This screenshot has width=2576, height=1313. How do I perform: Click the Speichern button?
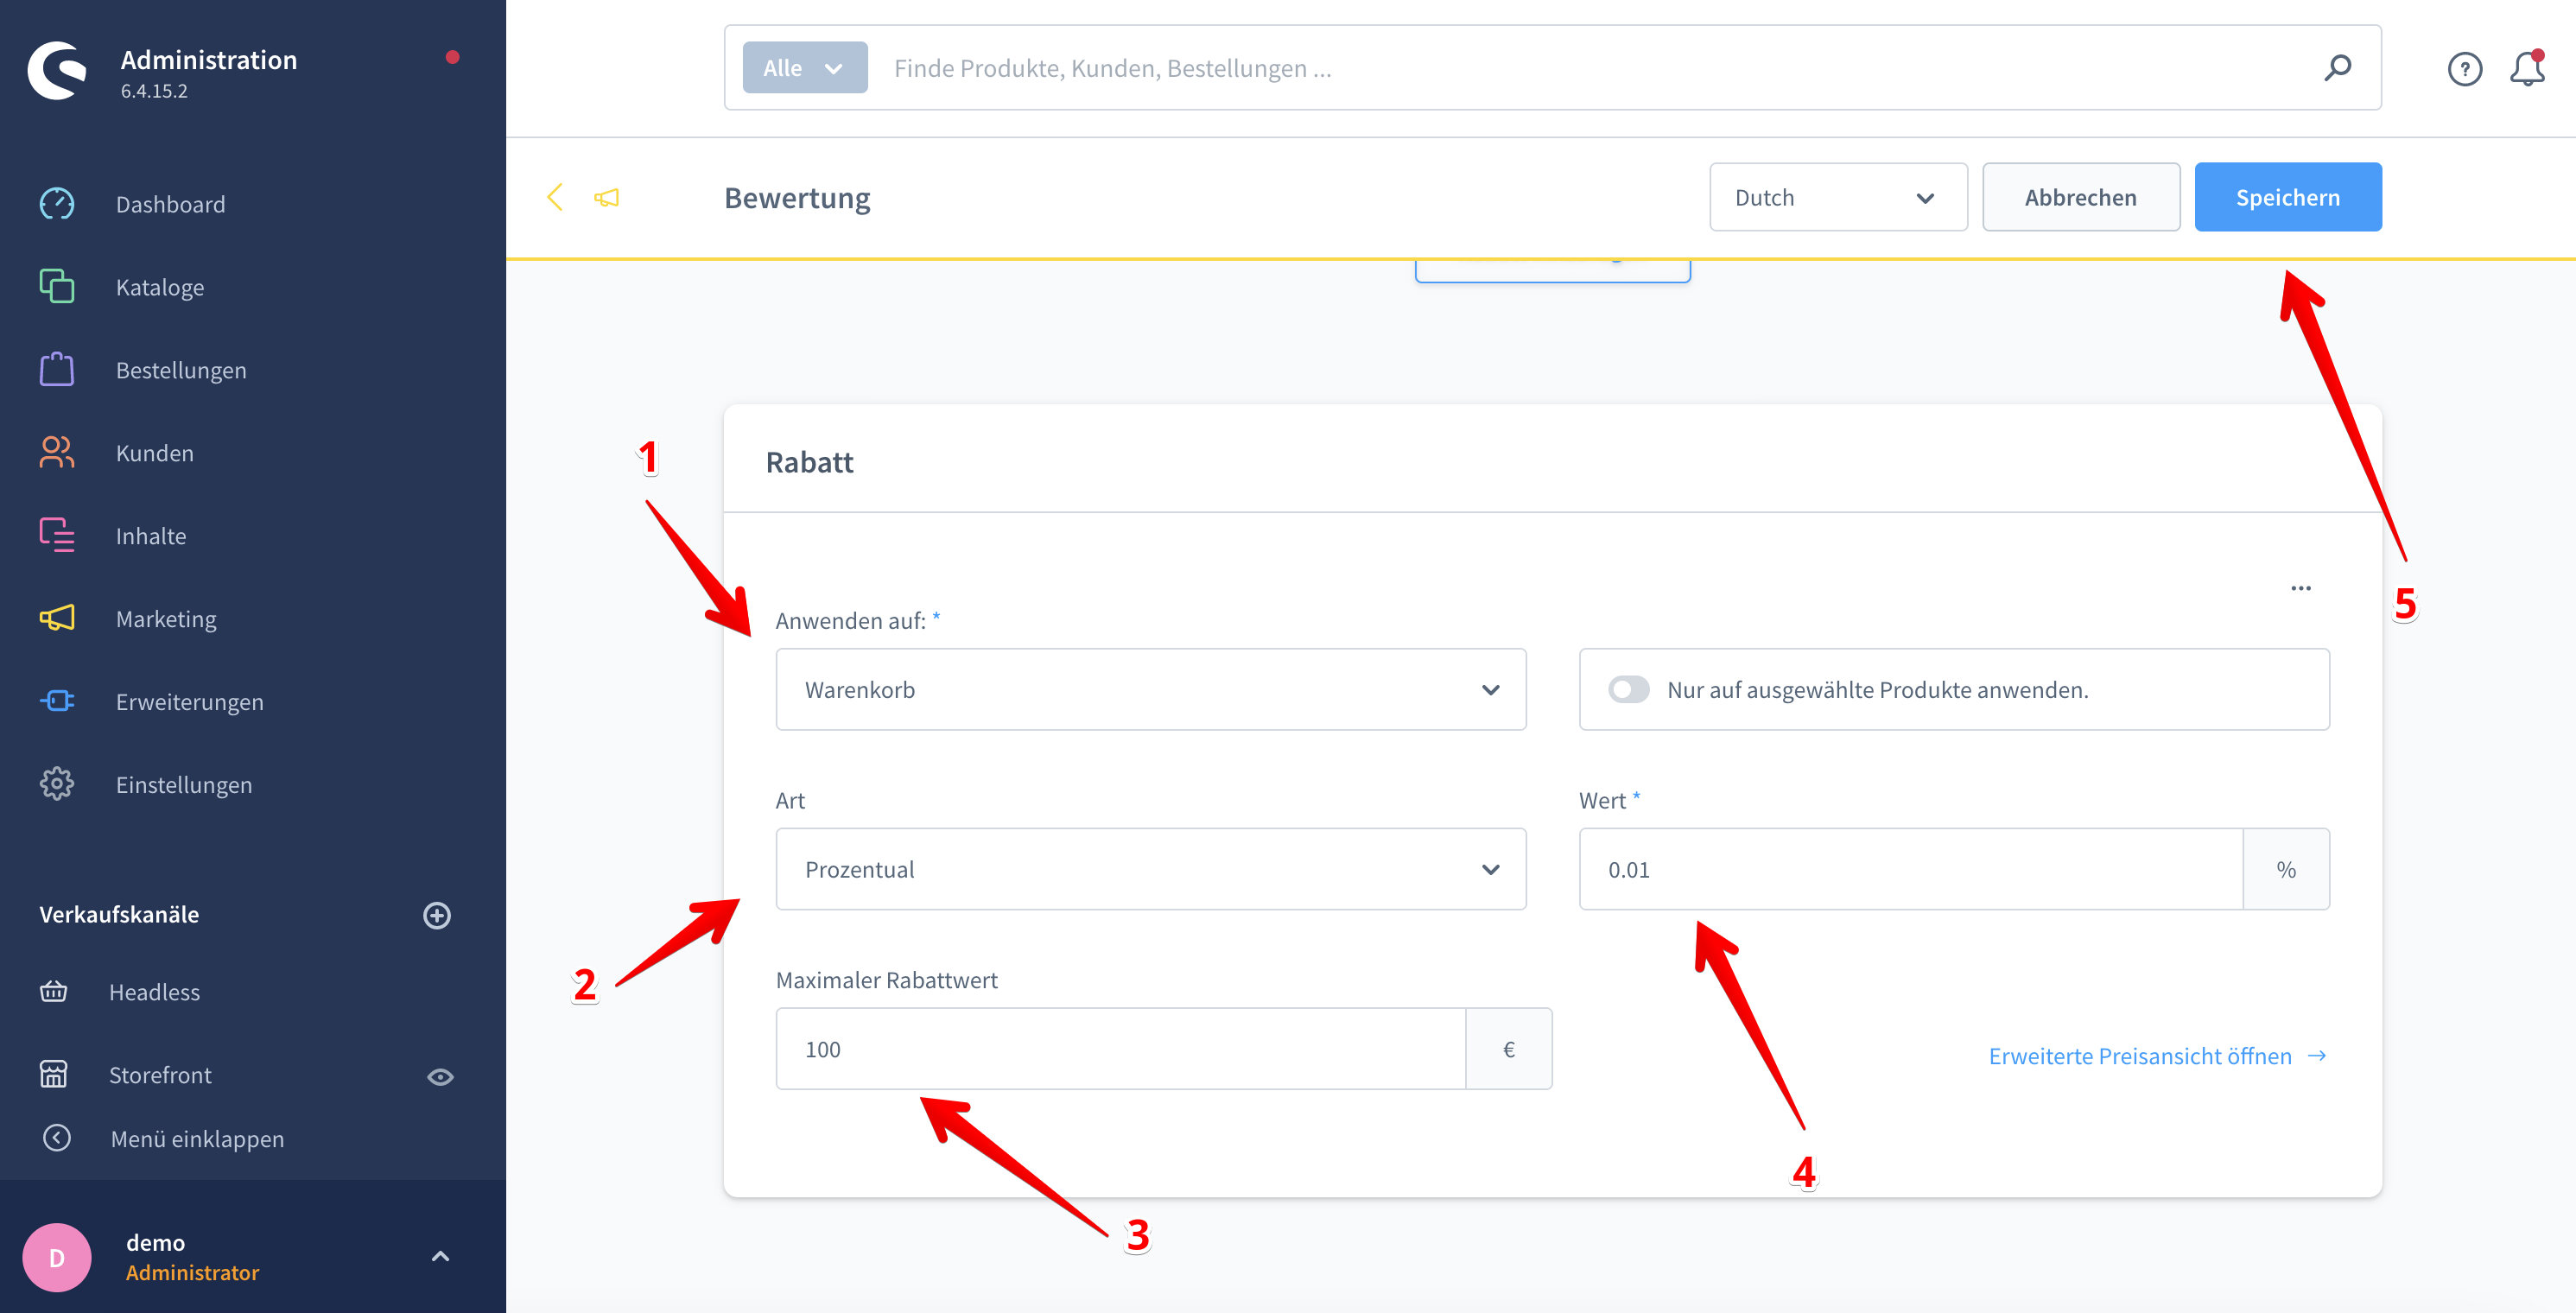coord(2287,198)
